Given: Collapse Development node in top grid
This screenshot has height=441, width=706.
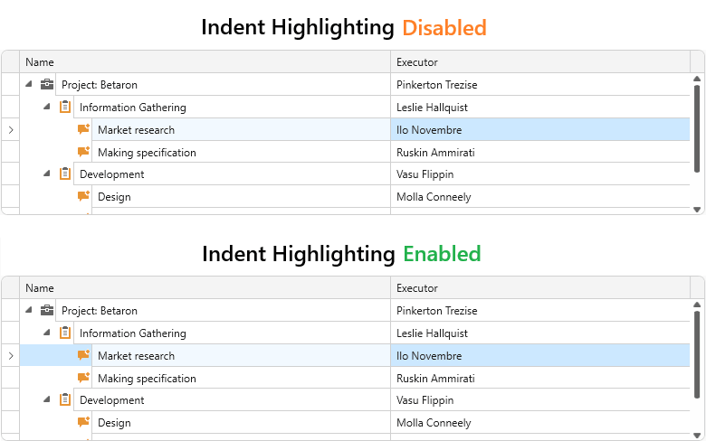Looking at the screenshot, I should point(47,174).
